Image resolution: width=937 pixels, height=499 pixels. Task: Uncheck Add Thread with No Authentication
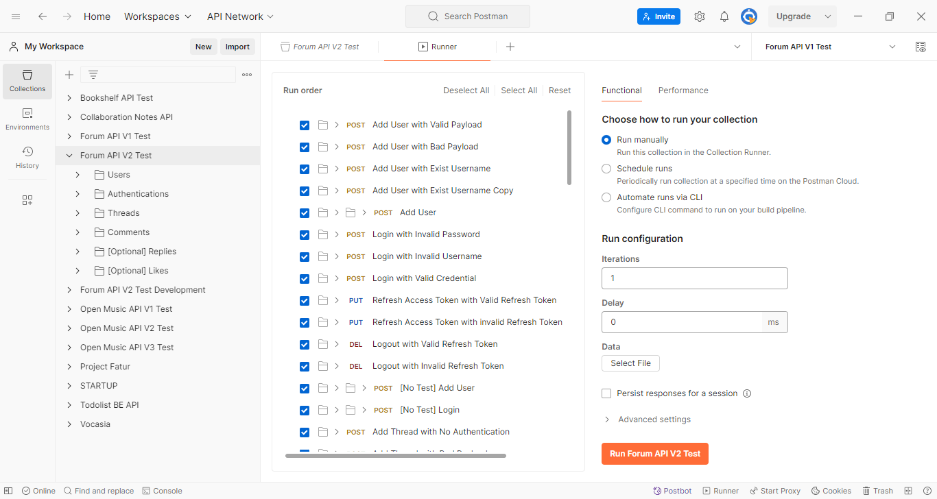[x=305, y=432]
